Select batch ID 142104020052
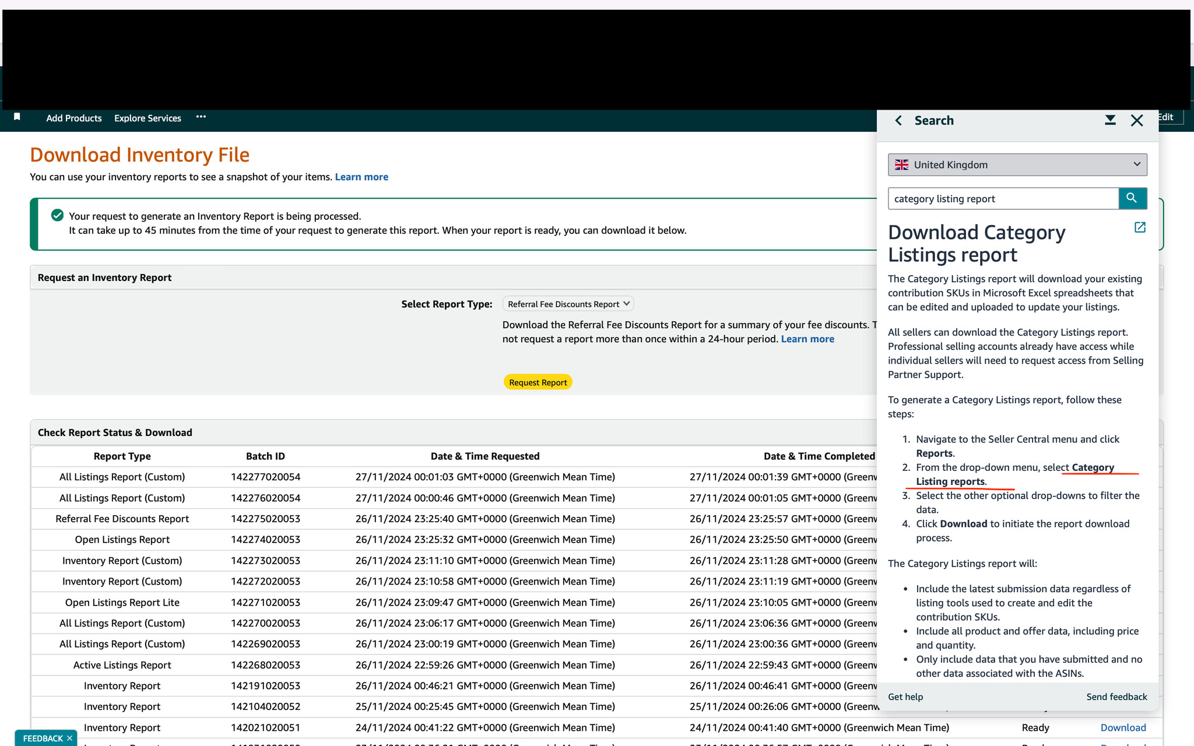The image size is (1194, 746). click(265, 706)
